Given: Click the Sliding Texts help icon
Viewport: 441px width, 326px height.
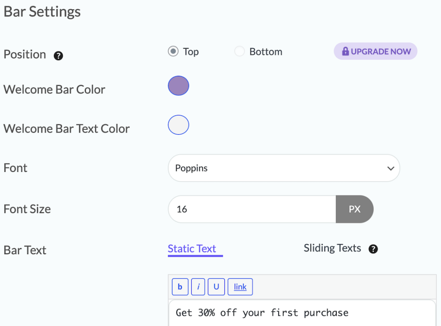Looking at the screenshot, I should [373, 249].
